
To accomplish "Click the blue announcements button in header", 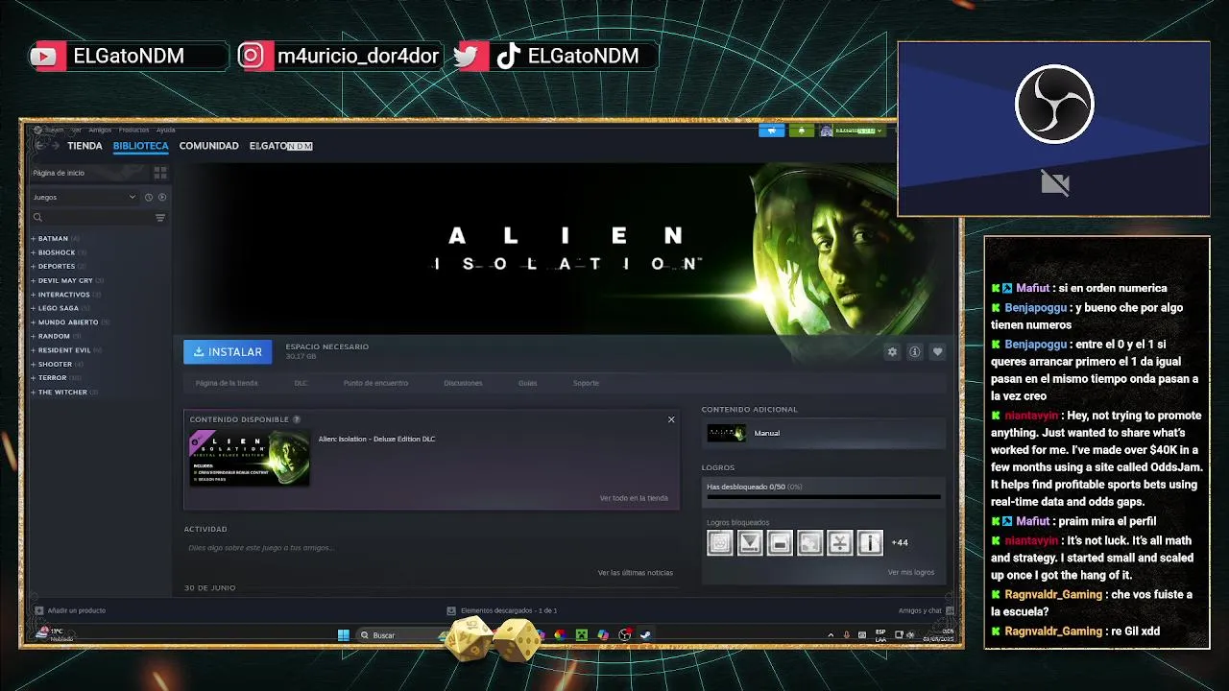I will (x=772, y=131).
